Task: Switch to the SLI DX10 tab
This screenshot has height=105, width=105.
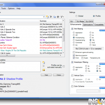Action: coord(89,21)
